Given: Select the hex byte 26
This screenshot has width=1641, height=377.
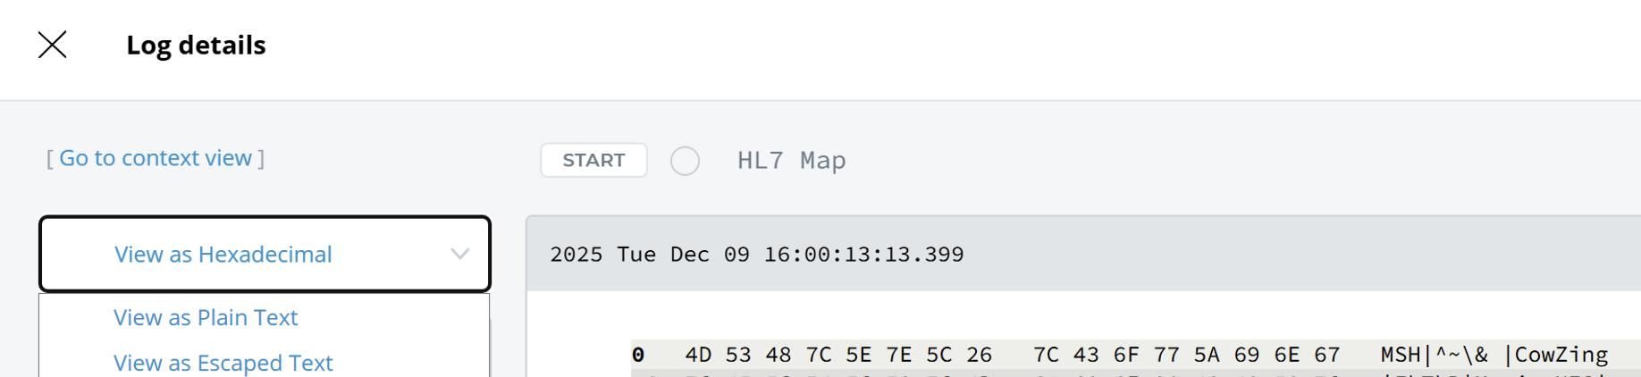Looking at the screenshot, I should point(979,355).
